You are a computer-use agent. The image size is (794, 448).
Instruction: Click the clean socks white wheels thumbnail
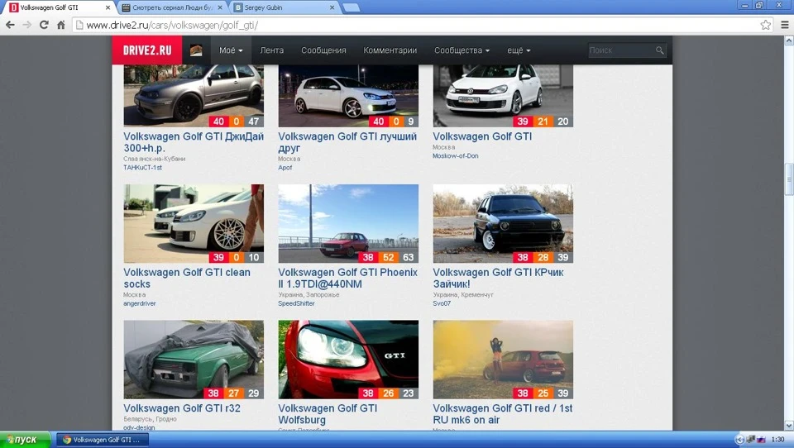click(194, 223)
